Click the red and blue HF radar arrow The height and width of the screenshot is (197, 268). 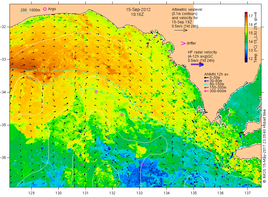click(x=197, y=64)
